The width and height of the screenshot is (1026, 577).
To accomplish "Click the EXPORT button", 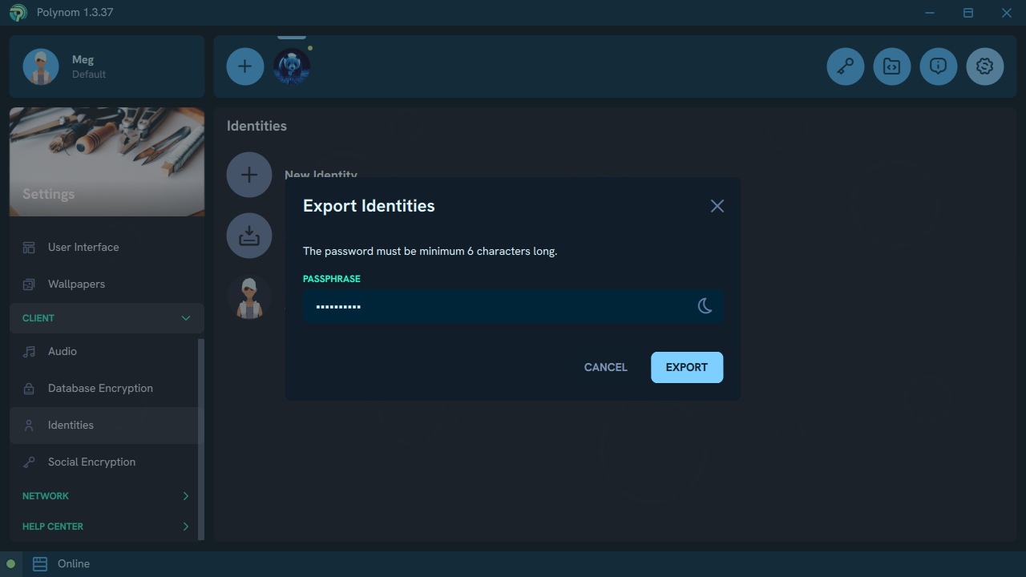I will click(686, 368).
